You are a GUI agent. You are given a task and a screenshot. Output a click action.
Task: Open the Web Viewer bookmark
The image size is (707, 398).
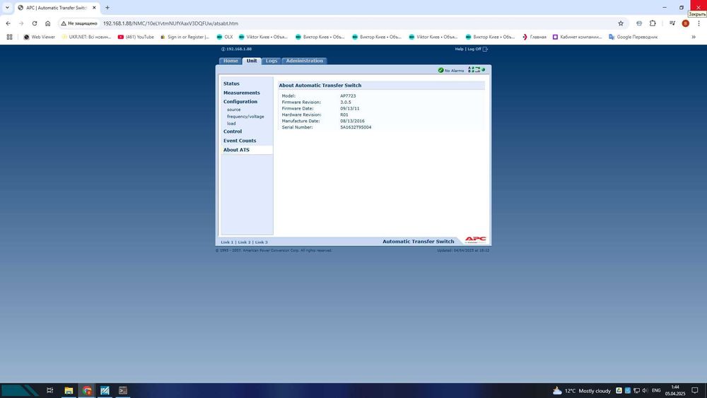click(39, 37)
